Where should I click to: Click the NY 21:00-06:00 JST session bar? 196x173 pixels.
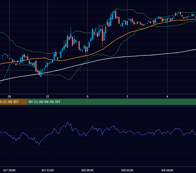pos(111,102)
